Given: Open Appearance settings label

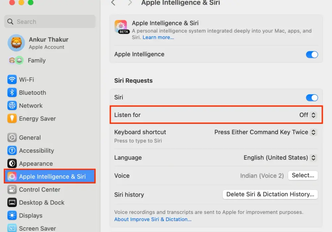Looking at the screenshot, I should point(36,164).
